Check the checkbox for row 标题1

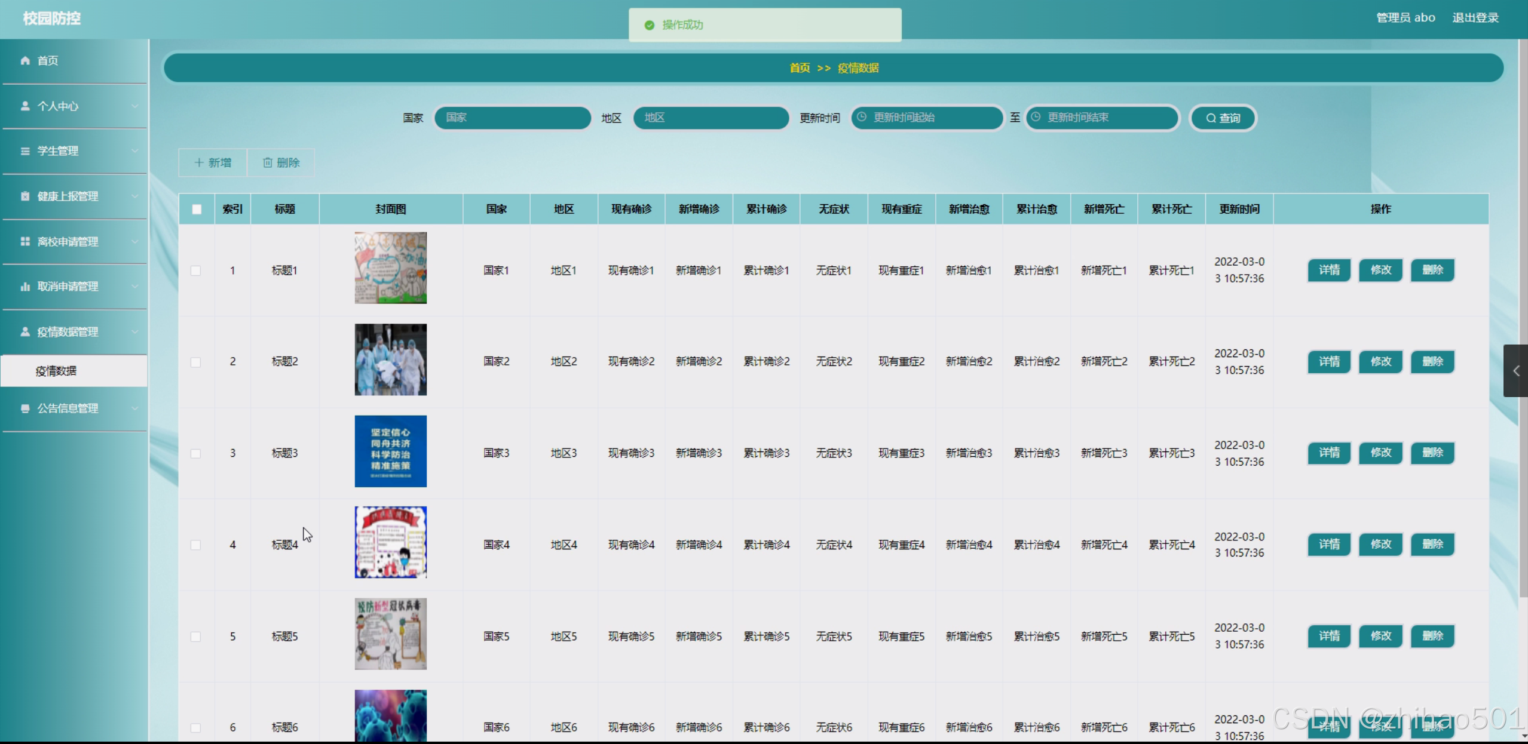[x=195, y=270]
